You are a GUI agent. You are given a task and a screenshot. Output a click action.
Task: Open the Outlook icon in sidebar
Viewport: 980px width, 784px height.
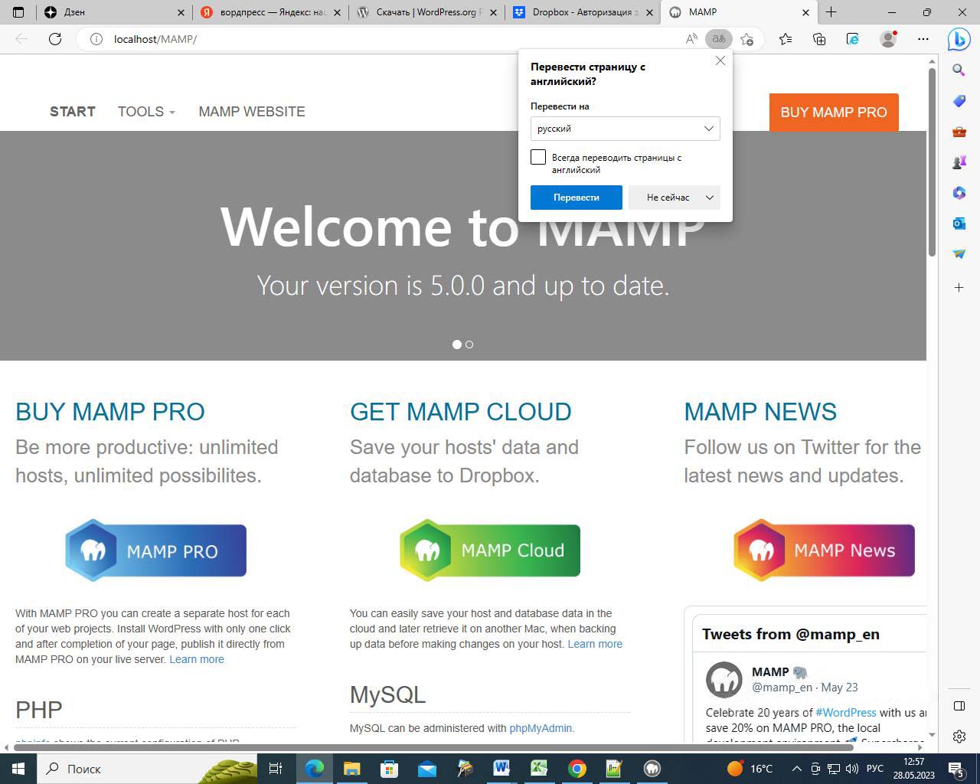coord(959,223)
